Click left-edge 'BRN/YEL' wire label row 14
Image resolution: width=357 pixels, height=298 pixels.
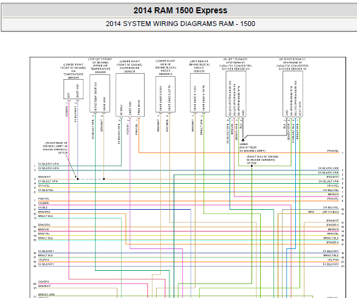pyautogui.click(x=44, y=233)
